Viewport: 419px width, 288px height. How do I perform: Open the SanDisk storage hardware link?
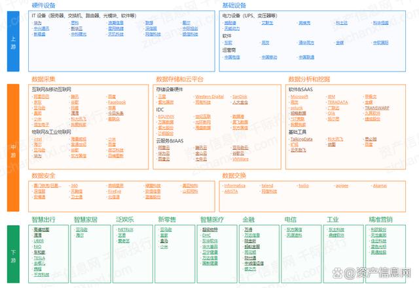(240, 96)
